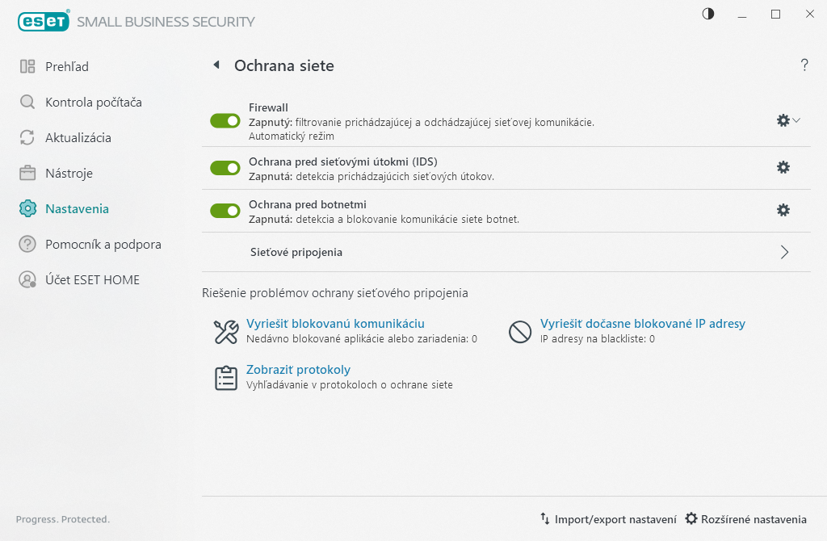Click the Vyriešiť blokovanú komunikáciu link
Screen dimensions: 827x541
pos(335,324)
